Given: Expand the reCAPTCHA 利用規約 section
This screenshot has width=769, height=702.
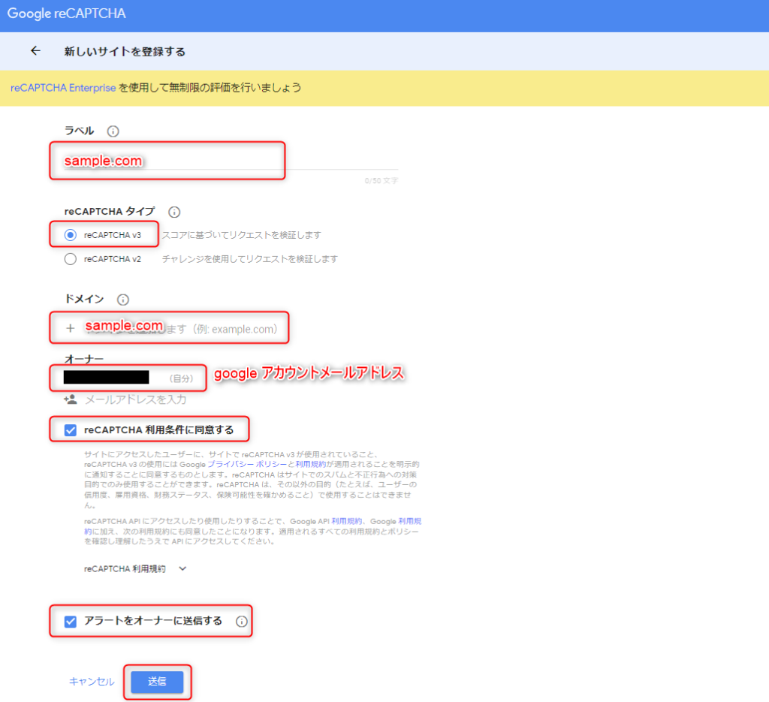Looking at the screenshot, I should [x=182, y=568].
